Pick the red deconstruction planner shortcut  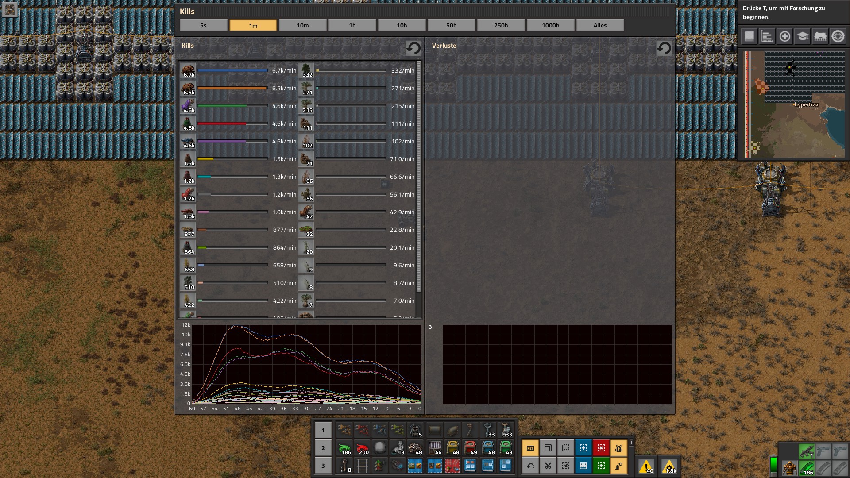click(x=601, y=448)
